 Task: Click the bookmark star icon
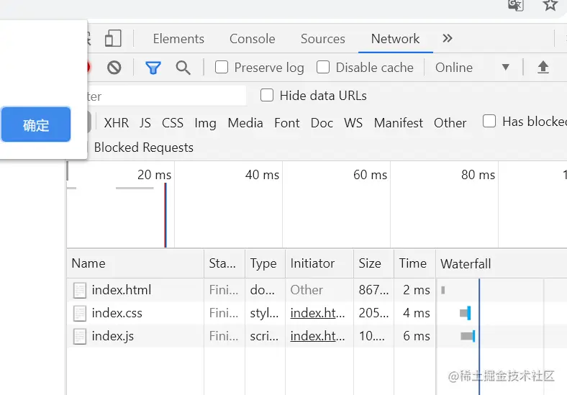click(550, 5)
